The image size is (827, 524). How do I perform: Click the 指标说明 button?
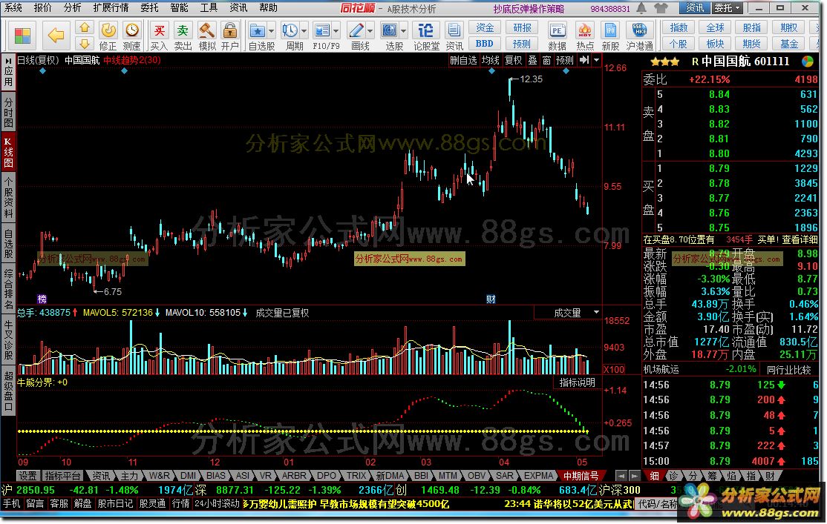[x=577, y=383]
